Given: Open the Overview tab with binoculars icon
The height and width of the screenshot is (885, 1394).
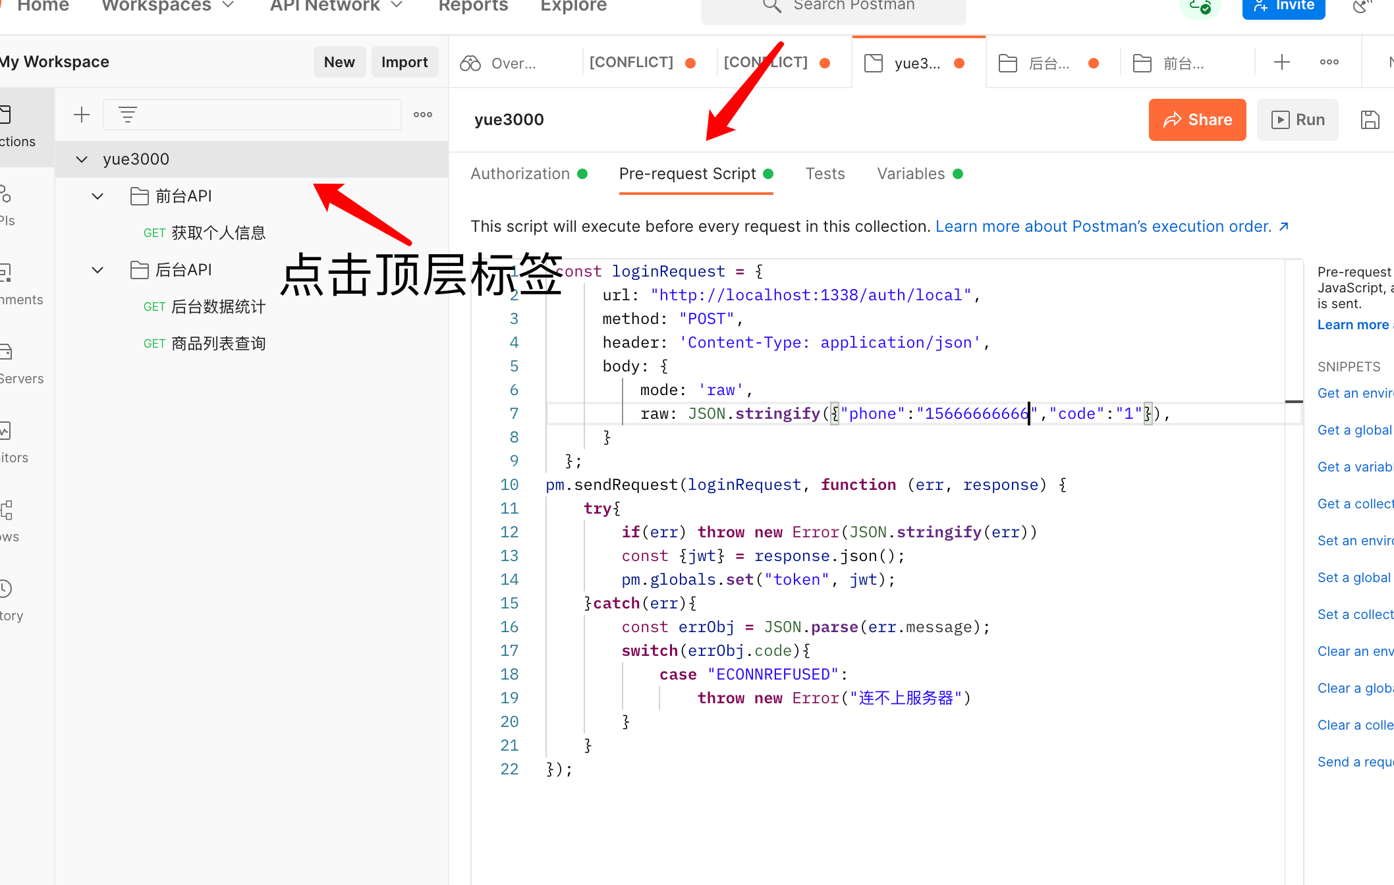Looking at the screenshot, I should pos(501,63).
